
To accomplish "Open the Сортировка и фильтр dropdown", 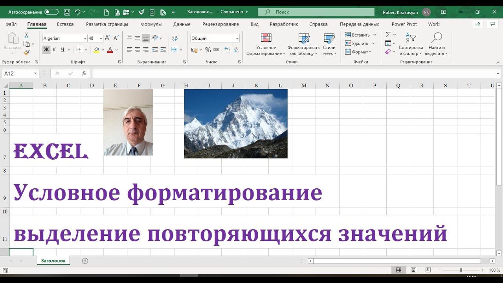I will click(411, 44).
